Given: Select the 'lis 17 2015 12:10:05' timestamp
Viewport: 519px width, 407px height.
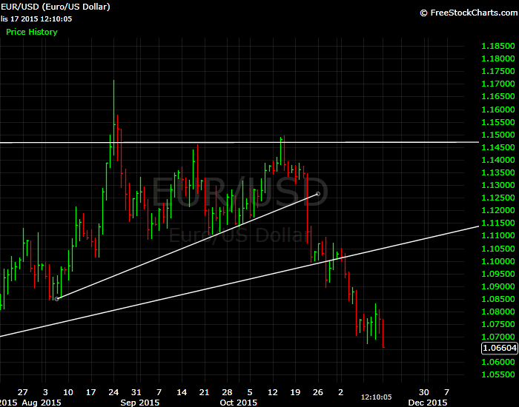Looking at the screenshot, I should point(36,18).
